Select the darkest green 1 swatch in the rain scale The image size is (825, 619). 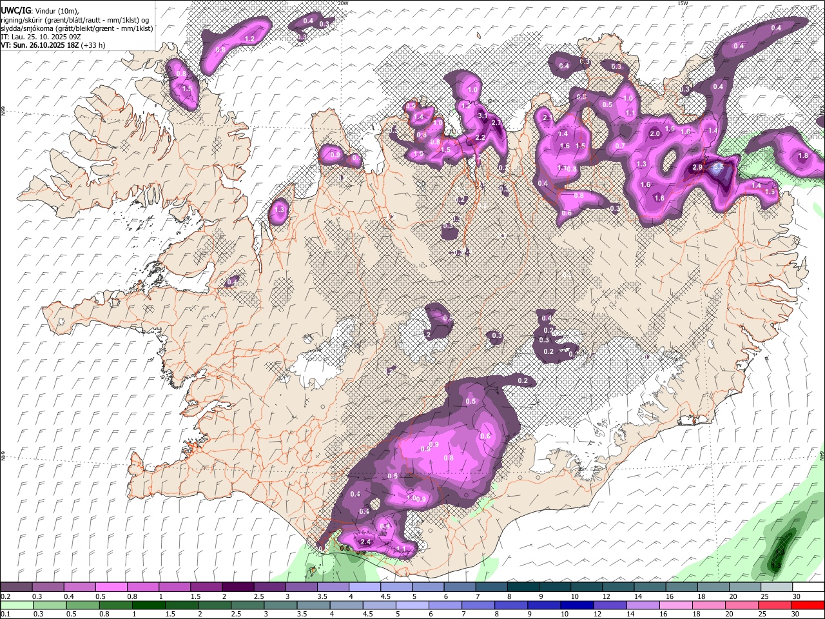coord(148,605)
